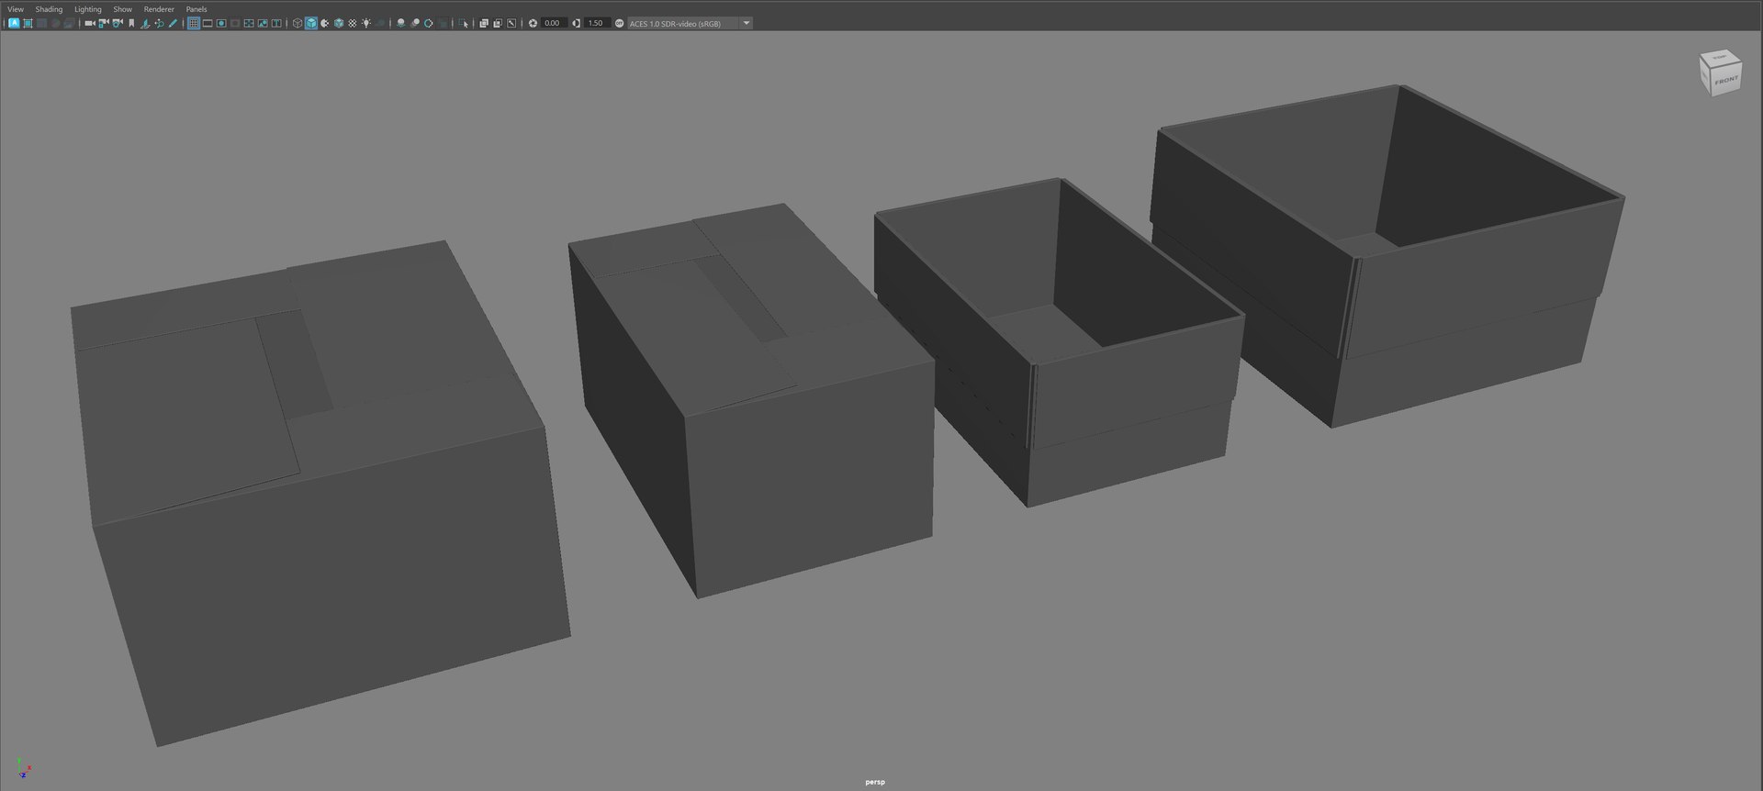Viewport: 1763px width, 791px height.
Task: Open the Panels menu
Action: pyautogui.click(x=197, y=9)
